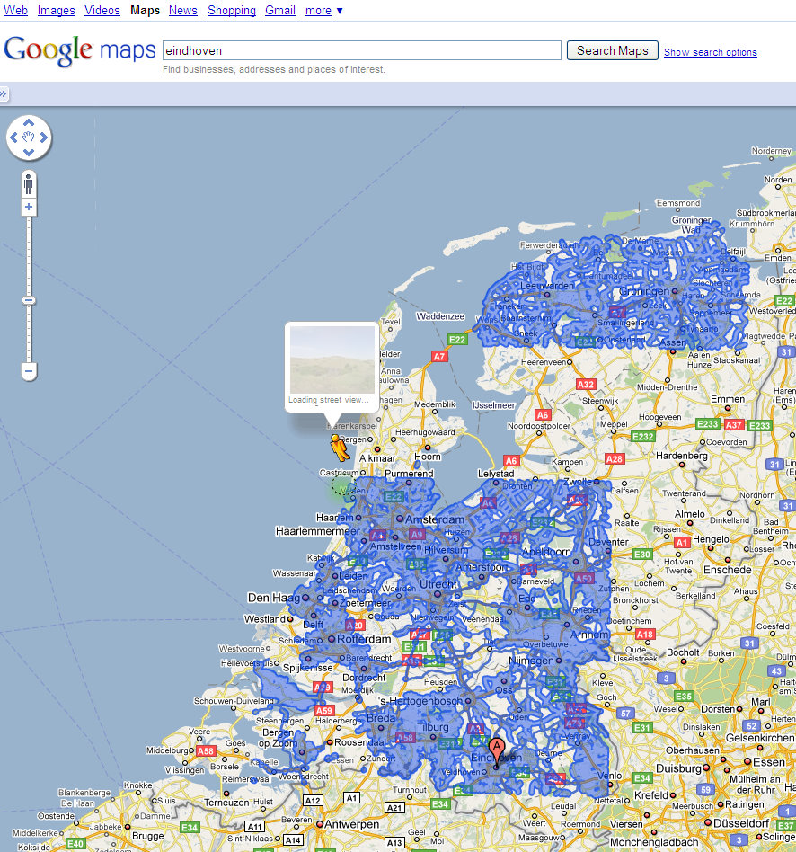Viewport: 796px width, 852px height.
Task: Click the Hoorn town label
Action: (427, 457)
